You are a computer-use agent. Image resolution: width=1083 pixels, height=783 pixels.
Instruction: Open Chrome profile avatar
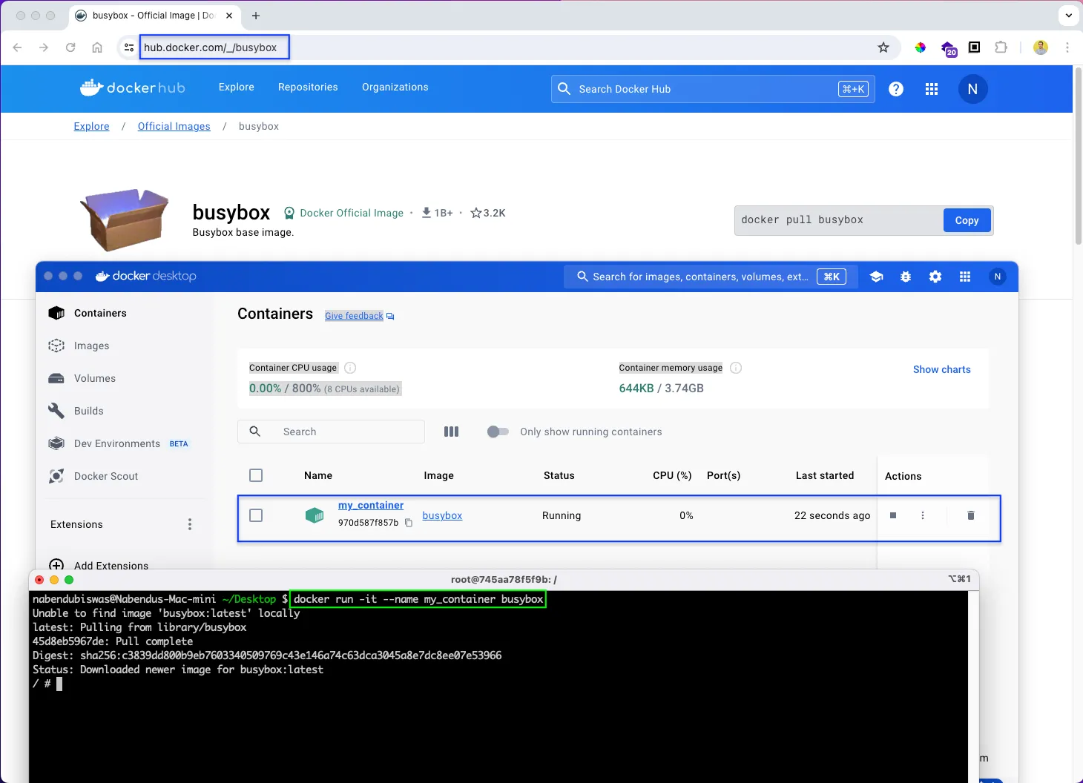tap(1041, 47)
